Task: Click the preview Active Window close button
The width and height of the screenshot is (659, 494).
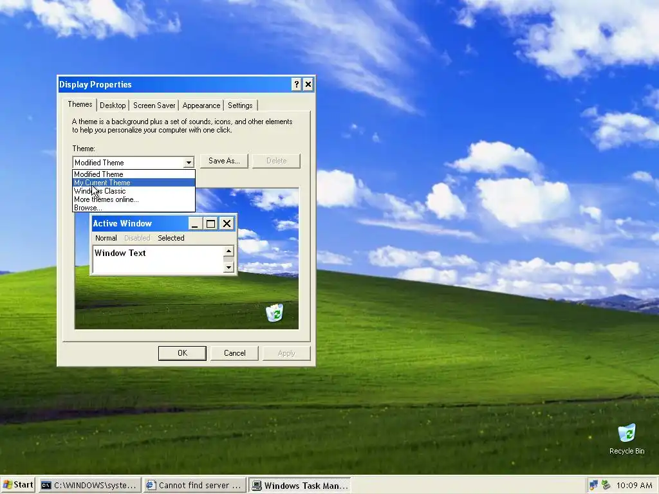Action: (x=227, y=223)
